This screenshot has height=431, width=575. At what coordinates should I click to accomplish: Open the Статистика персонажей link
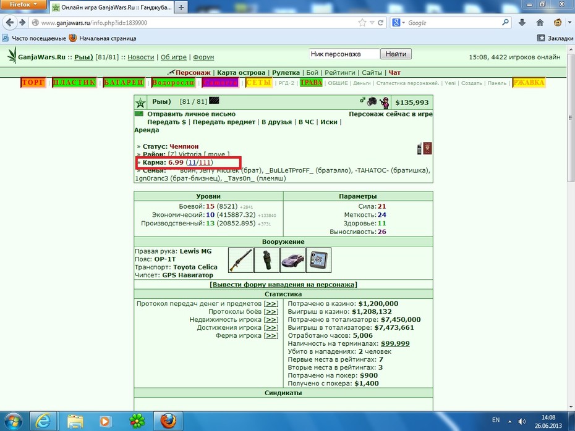(x=407, y=83)
